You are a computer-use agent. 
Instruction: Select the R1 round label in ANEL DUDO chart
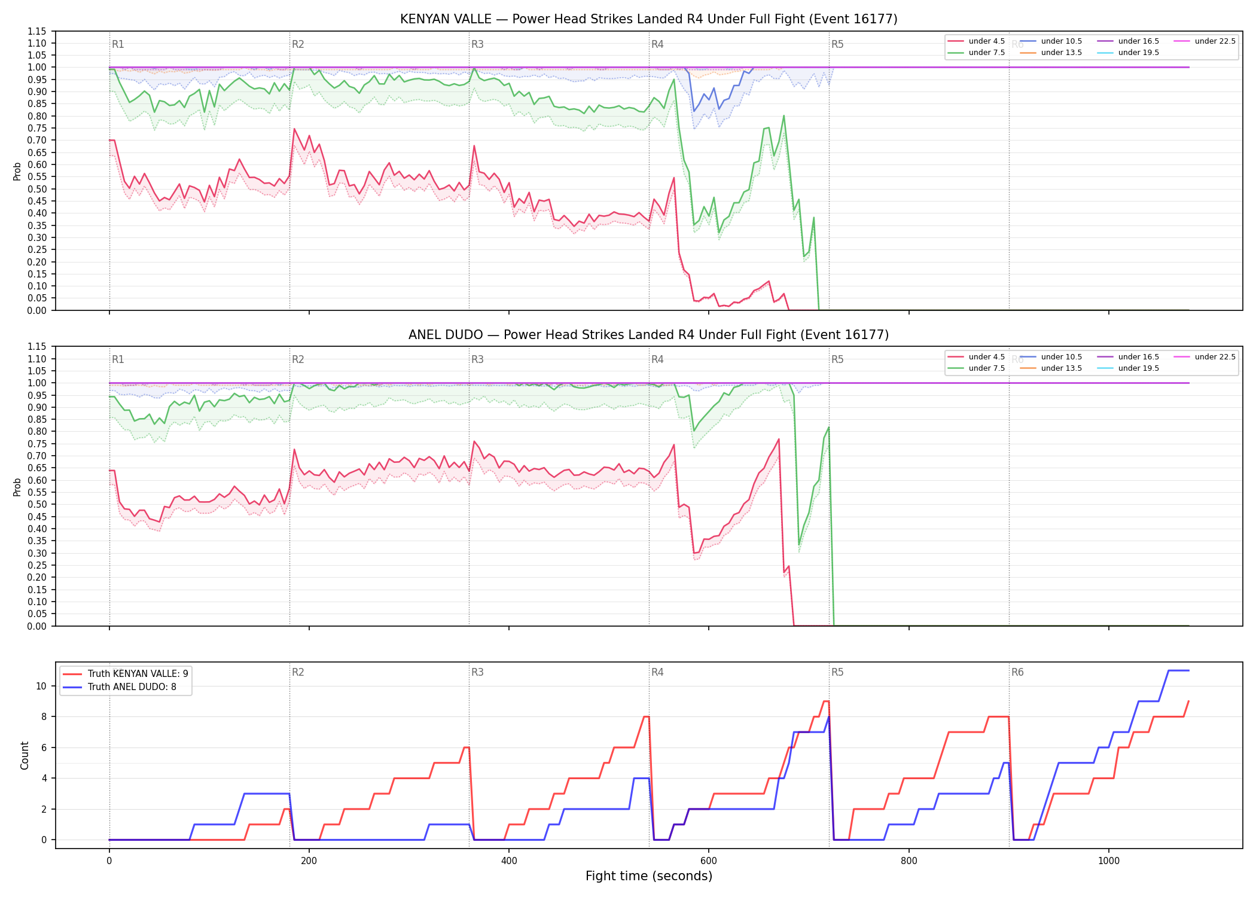tap(118, 359)
